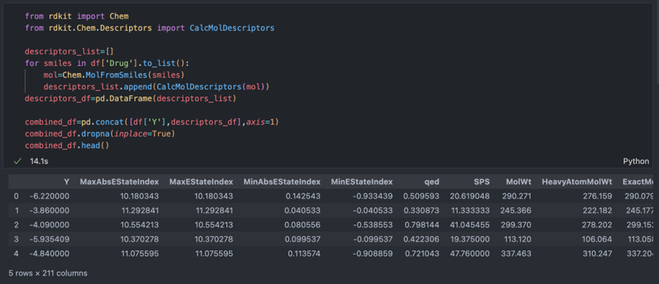
Task: Select the MaxAbsEStateIndex column header
Action: [x=120, y=182]
